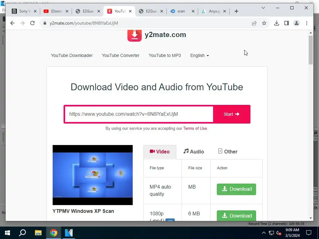Close the YouTube (Down tab
The height and width of the screenshot is (239, 319).
pos(67,11)
